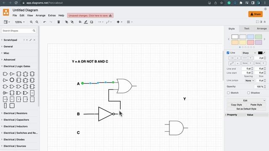This screenshot has width=269, height=151.
Task: Choose the large square shape at palette bottom
Action: pyautogui.click(x=12, y=106)
